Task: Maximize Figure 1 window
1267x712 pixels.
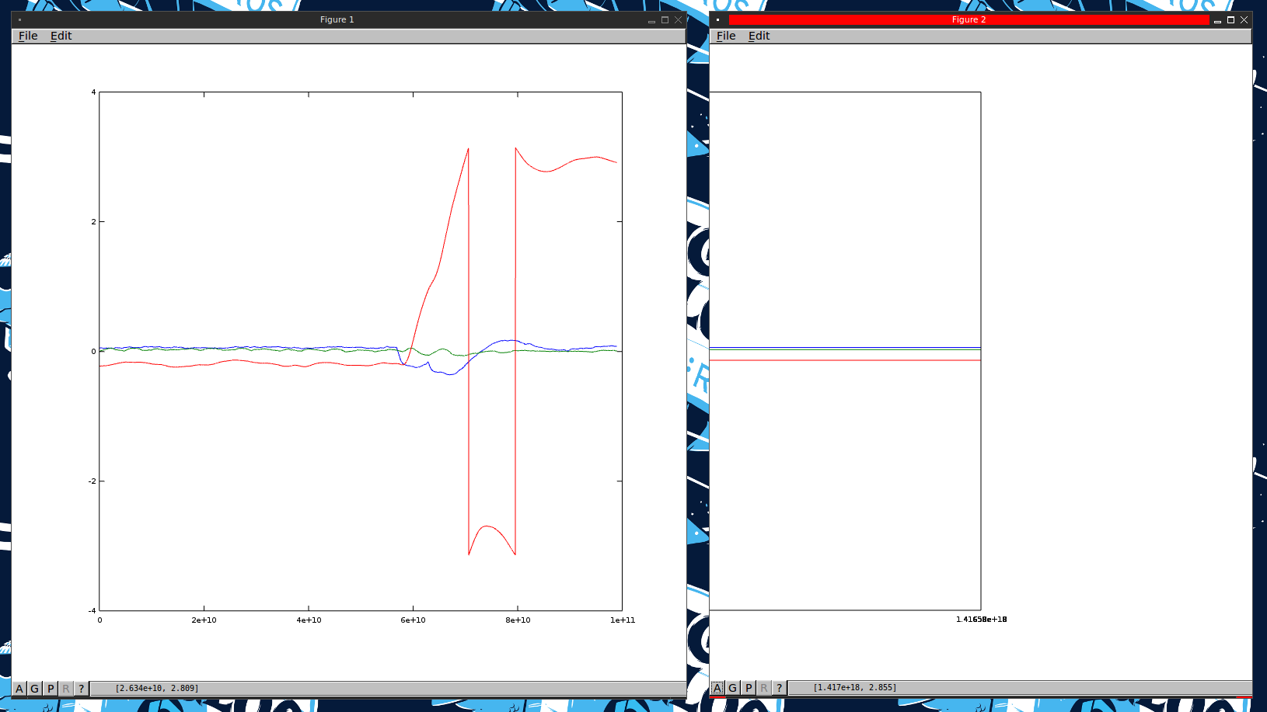Action: [665, 20]
